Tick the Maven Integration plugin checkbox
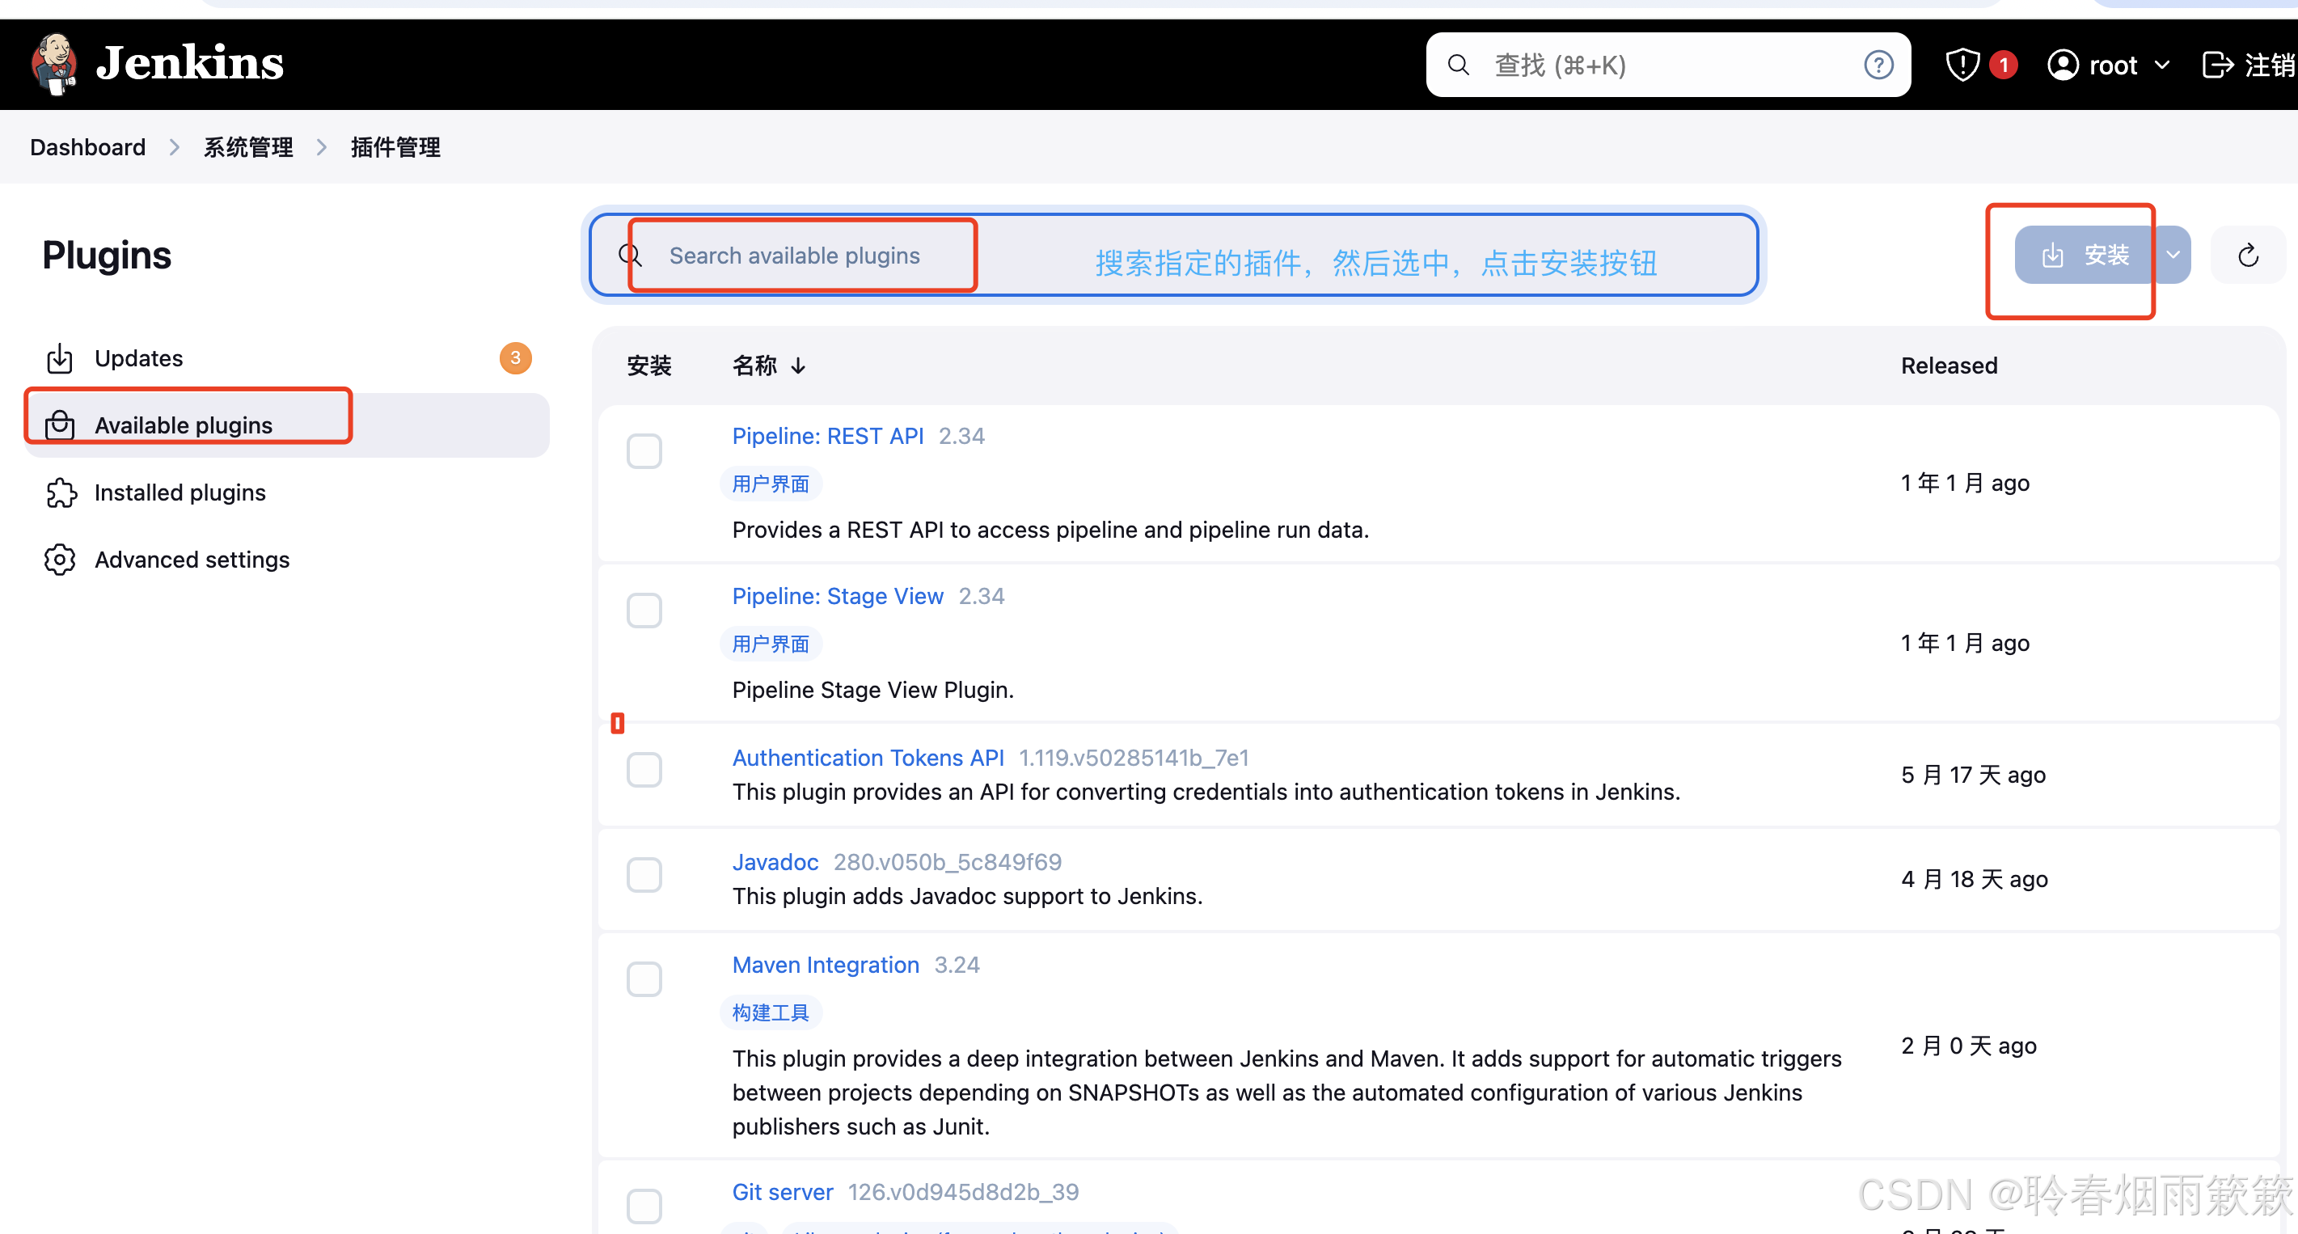The height and width of the screenshot is (1234, 2298). click(x=643, y=980)
